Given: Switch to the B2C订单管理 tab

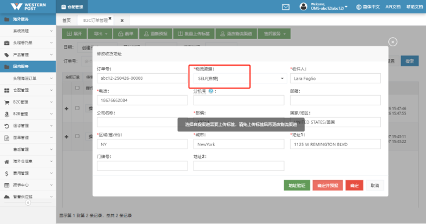Looking at the screenshot, I should click(x=96, y=20).
